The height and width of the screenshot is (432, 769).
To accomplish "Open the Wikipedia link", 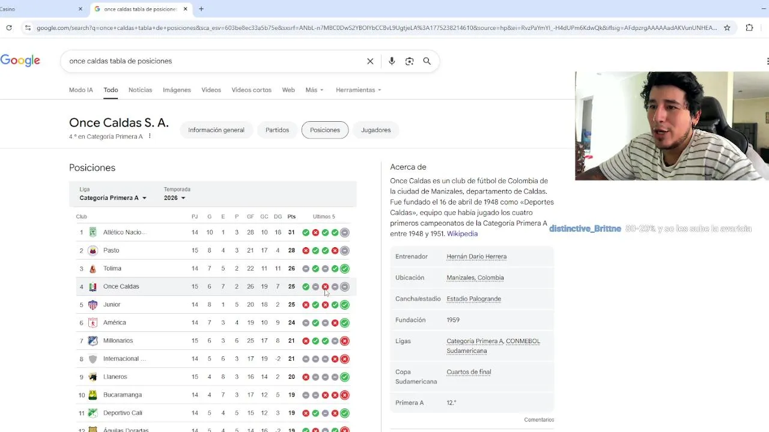I will [462, 233].
